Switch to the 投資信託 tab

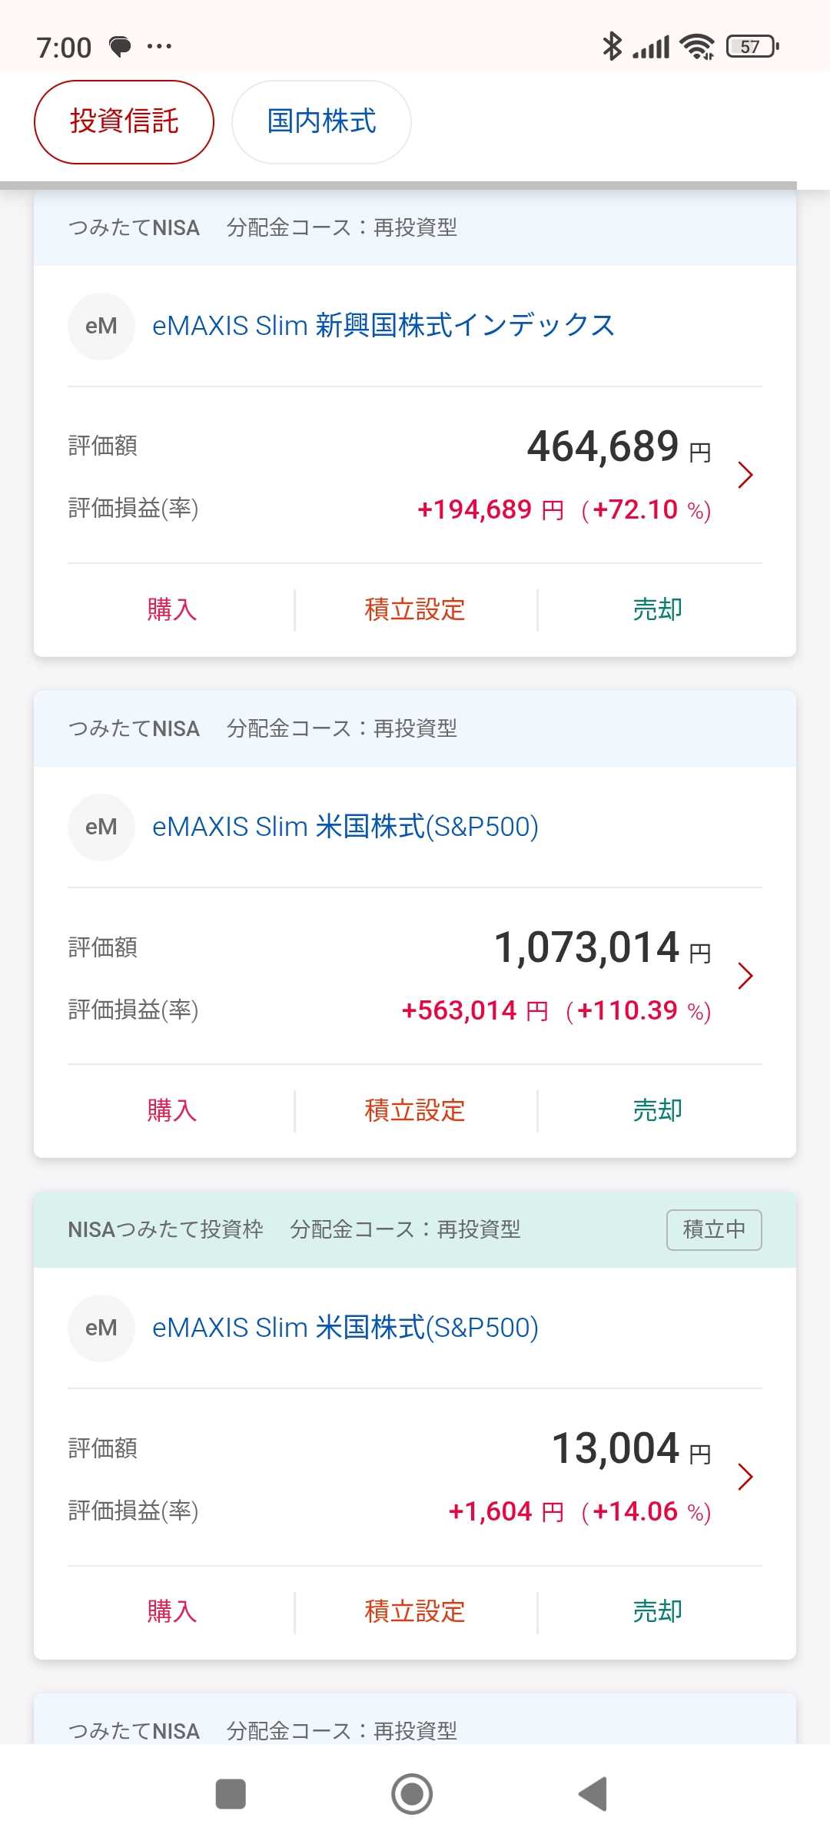tap(124, 122)
